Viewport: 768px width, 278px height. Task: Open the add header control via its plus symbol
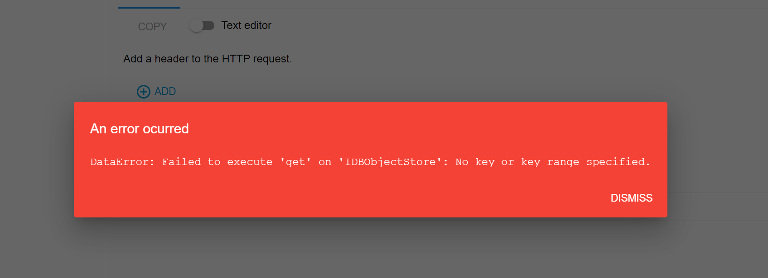(x=143, y=91)
